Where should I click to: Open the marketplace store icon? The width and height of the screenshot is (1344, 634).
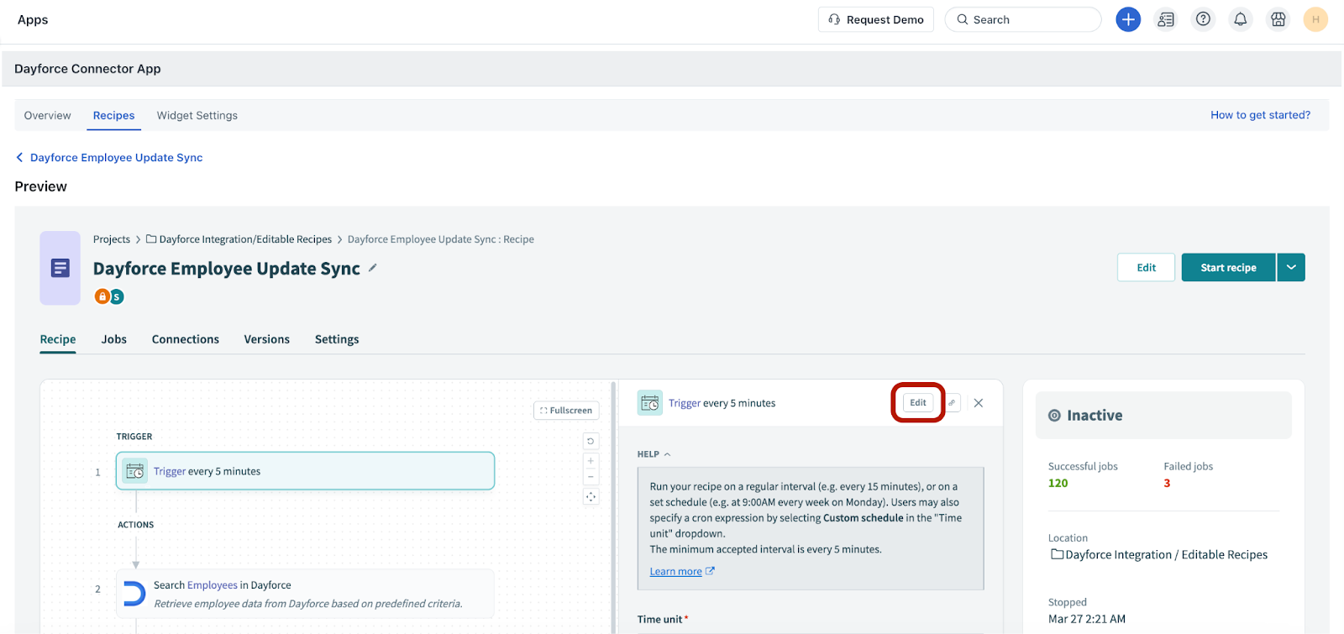(1278, 19)
